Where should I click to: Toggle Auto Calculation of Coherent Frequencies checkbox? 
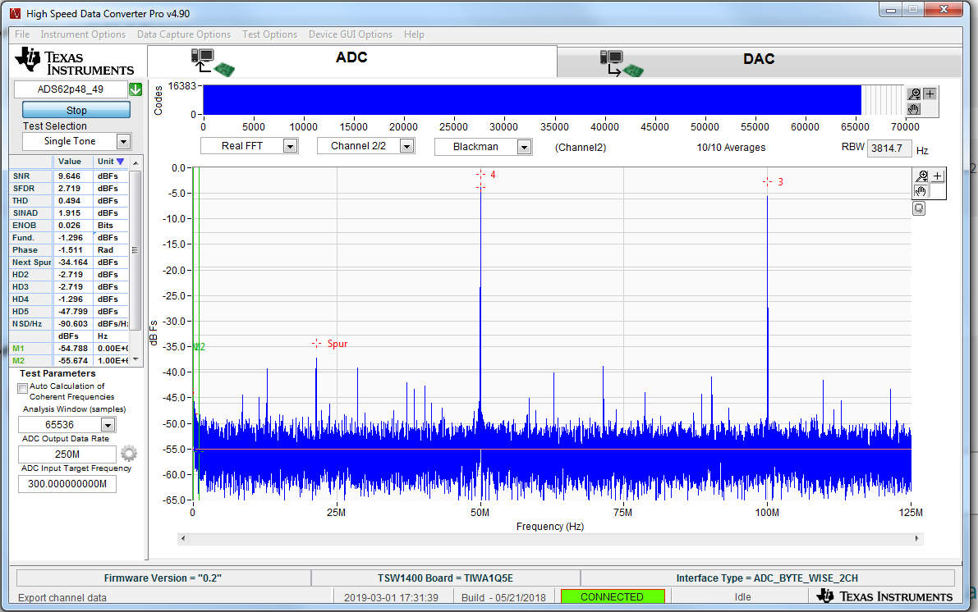pyautogui.click(x=22, y=388)
